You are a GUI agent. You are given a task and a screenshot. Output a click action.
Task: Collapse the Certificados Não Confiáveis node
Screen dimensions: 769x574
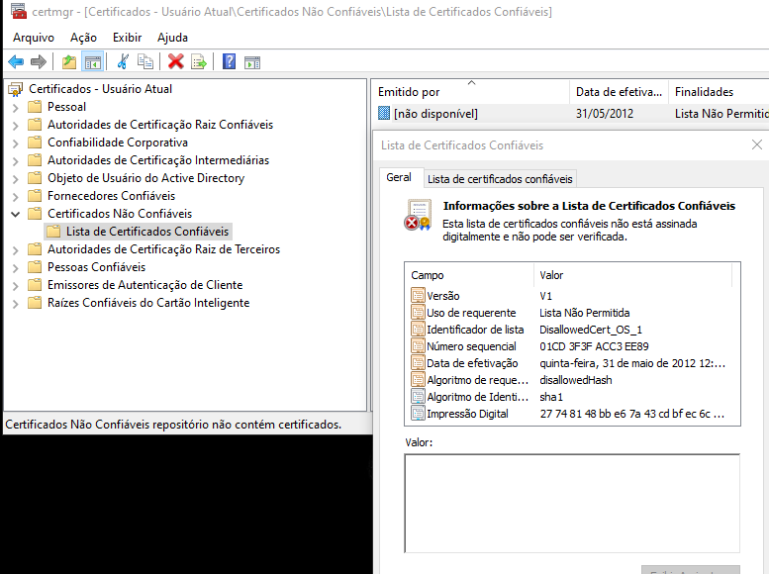(x=15, y=214)
